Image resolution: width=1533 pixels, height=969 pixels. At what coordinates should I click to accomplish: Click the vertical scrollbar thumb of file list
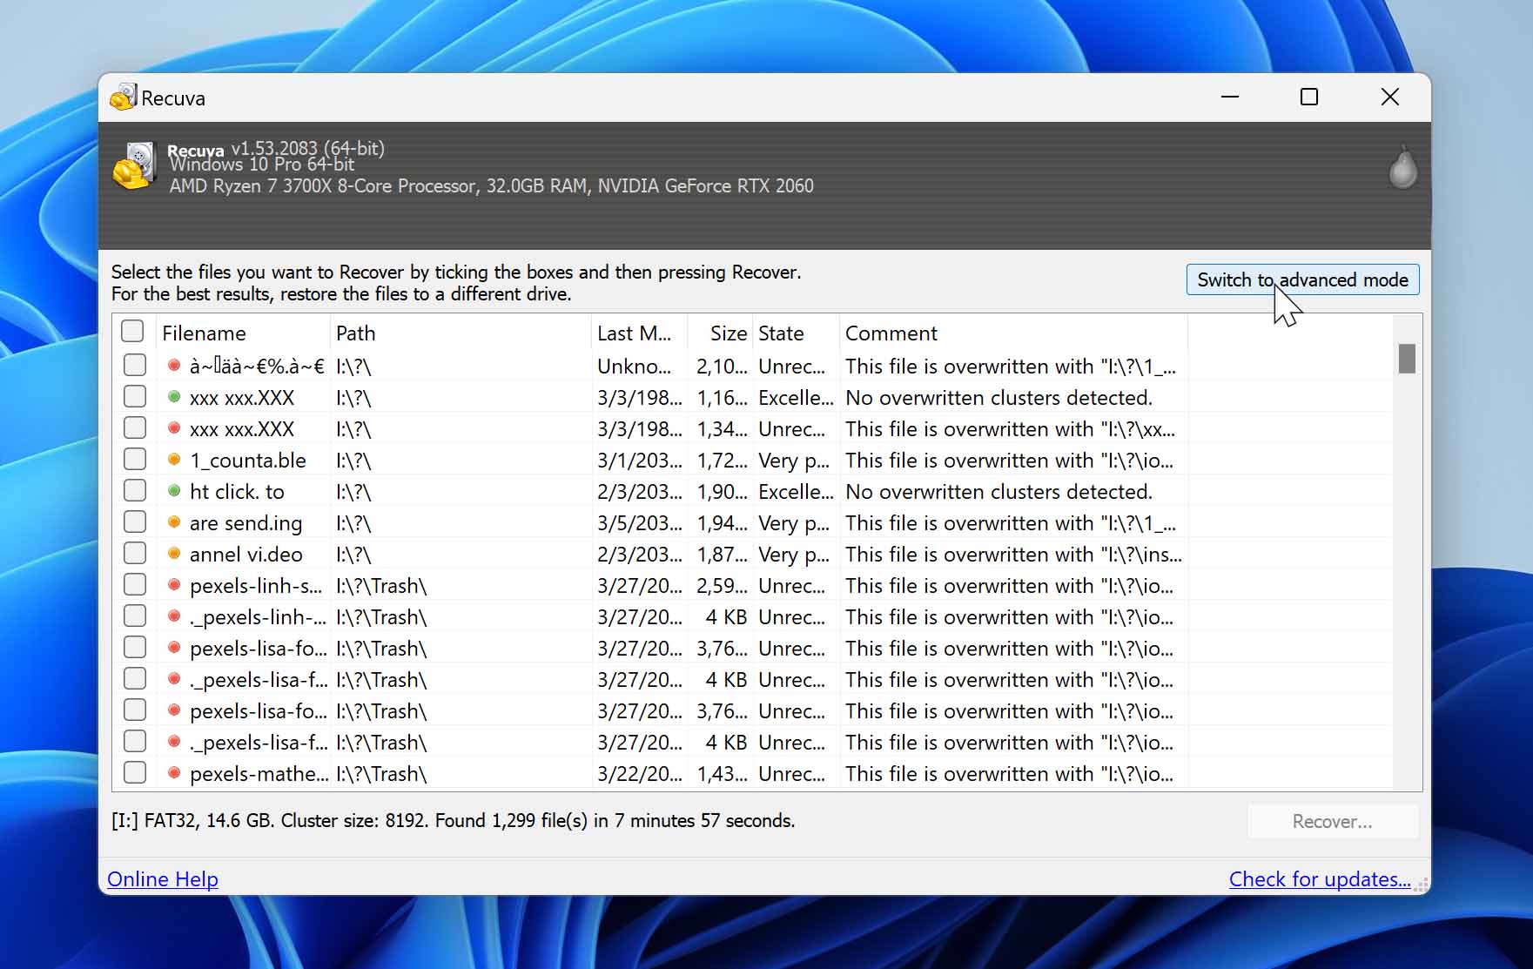pos(1407,359)
